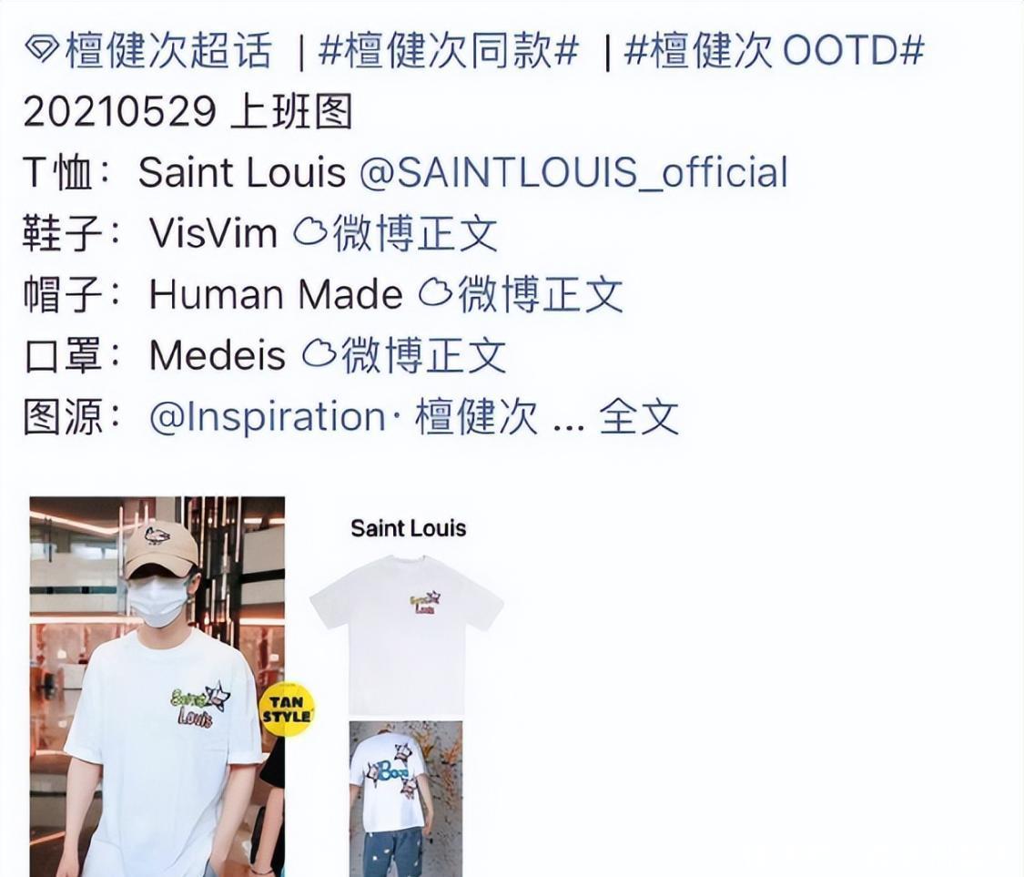Visit the @SAINTLOUIS_official mention
The image size is (1024, 877).
click(x=573, y=172)
